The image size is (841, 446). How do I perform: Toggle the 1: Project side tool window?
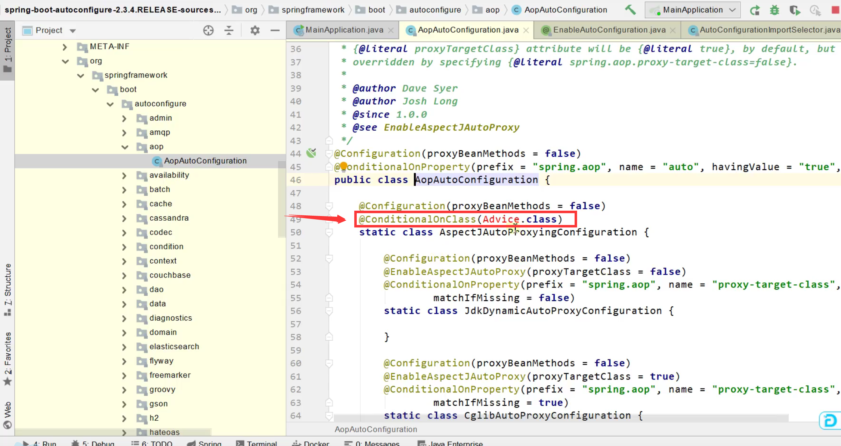(x=7, y=50)
